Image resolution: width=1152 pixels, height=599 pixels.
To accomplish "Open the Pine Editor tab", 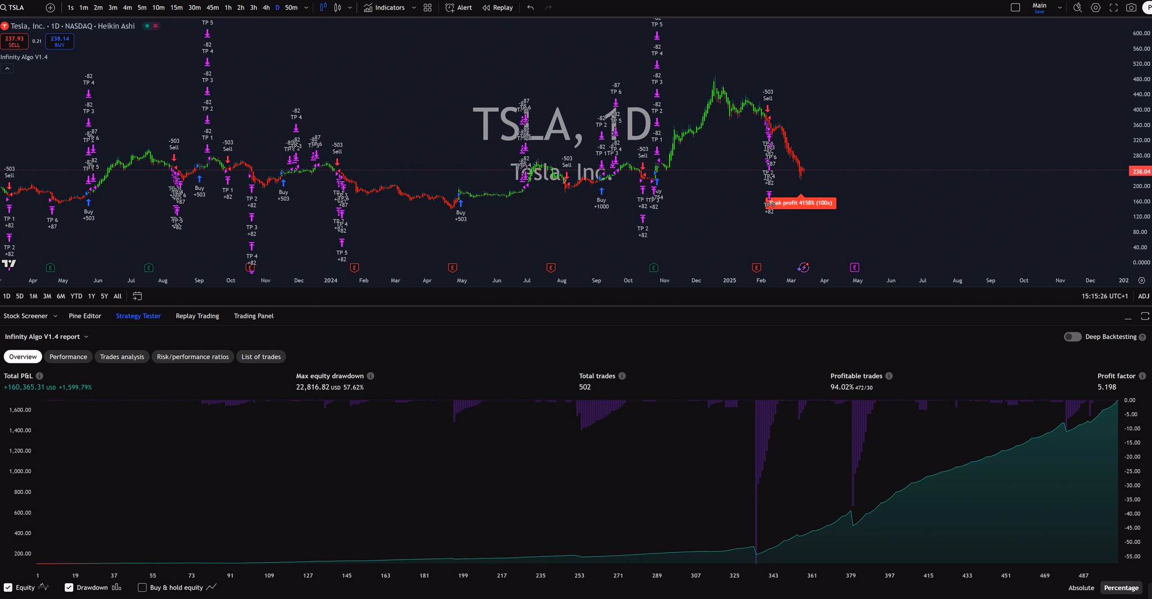I will [x=85, y=316].
